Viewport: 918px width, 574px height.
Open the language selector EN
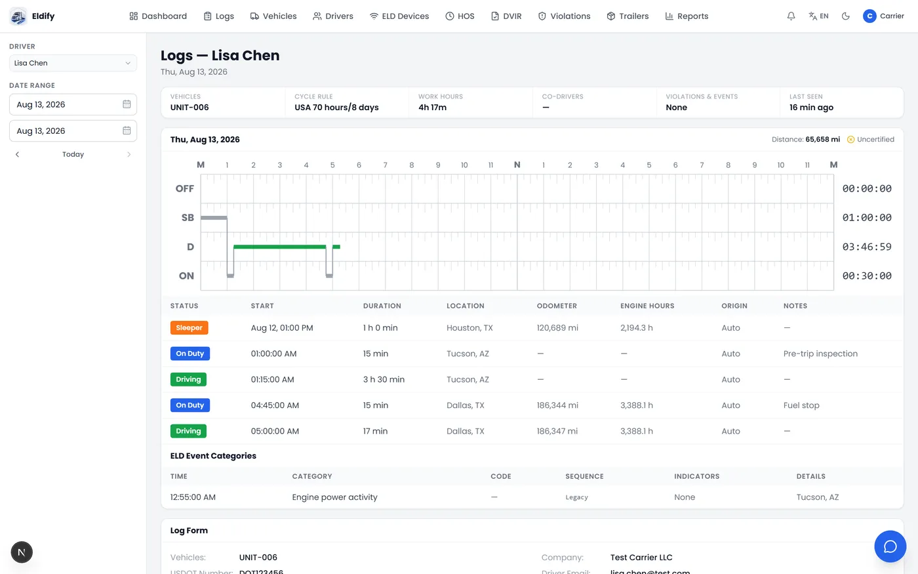(x=818, y=16)
